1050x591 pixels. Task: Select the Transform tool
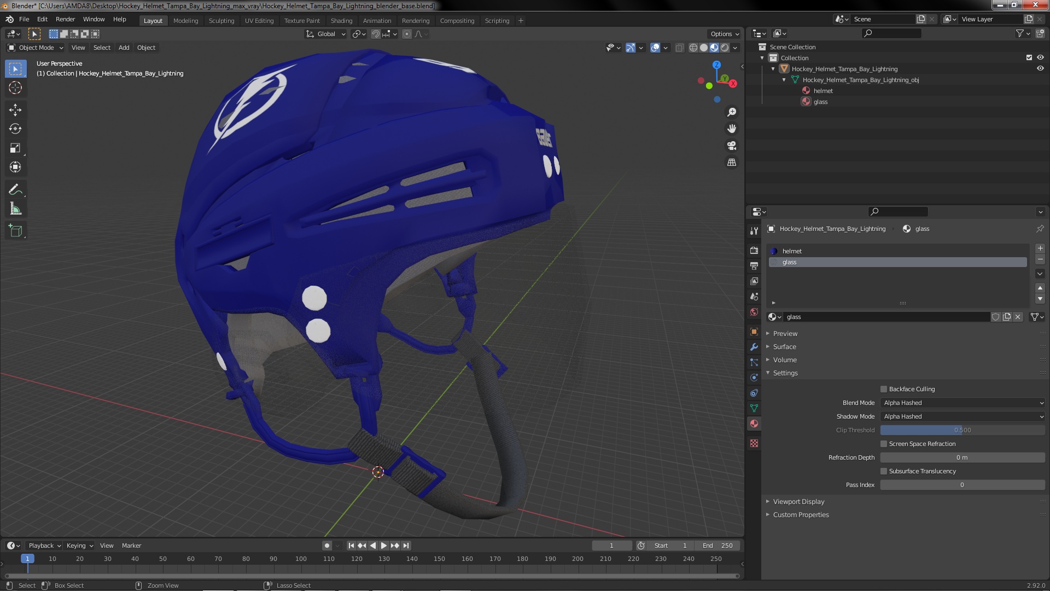[15, 167]
